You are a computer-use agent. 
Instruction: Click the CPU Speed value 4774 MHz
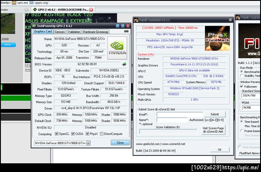(x=173, y=82)
